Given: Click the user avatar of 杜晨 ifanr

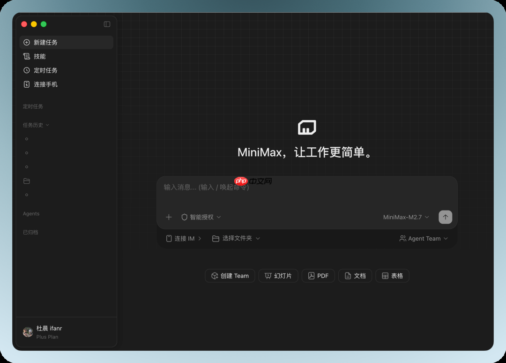Looking at the screenshot, I should coord(28,332).
